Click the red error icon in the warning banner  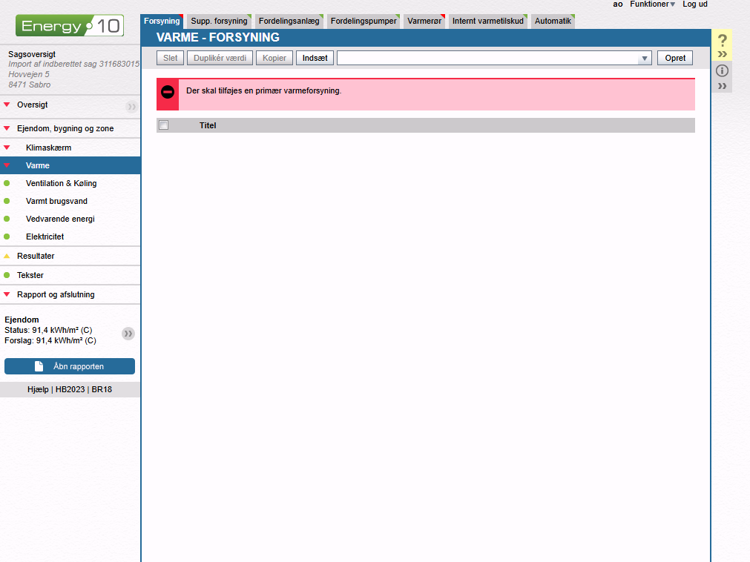click(x=168, y=93)
